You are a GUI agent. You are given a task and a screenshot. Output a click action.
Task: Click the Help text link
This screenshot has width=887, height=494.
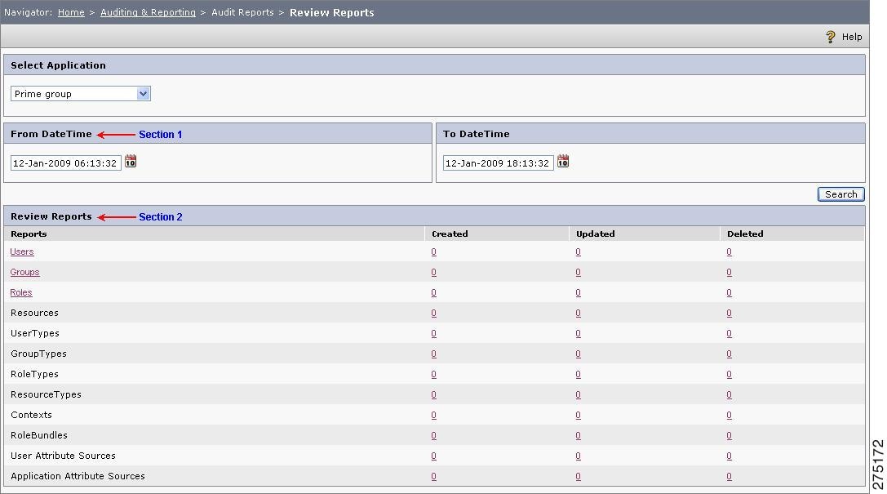click(851, 37)
